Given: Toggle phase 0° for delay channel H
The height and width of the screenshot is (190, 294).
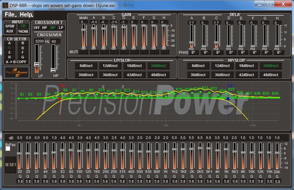Looking at the screenshot, I should coord(279,53).
